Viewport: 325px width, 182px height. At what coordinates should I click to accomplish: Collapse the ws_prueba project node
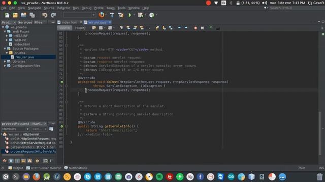[x=3, y=27]
